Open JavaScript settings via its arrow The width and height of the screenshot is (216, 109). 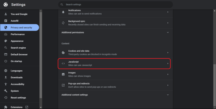coord(168,63)
